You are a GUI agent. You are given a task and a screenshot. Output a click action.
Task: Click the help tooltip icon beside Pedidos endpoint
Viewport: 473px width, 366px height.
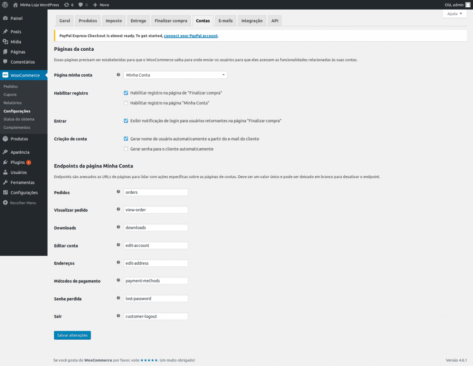(118, 192)
